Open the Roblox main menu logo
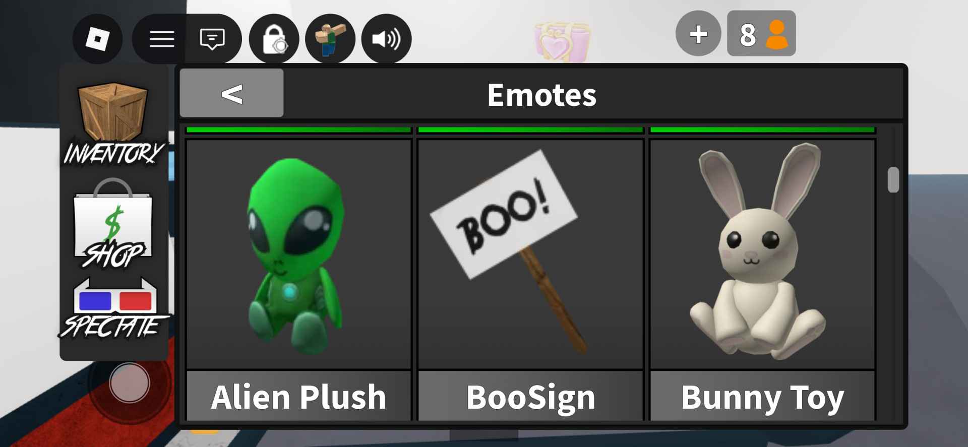 97,39
